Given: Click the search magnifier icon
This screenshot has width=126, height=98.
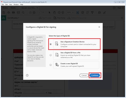Looking at the screenshot, I should [x=23, y=13].
